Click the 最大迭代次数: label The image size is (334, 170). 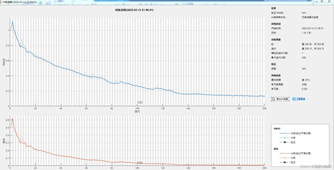(x=278, y=58)
